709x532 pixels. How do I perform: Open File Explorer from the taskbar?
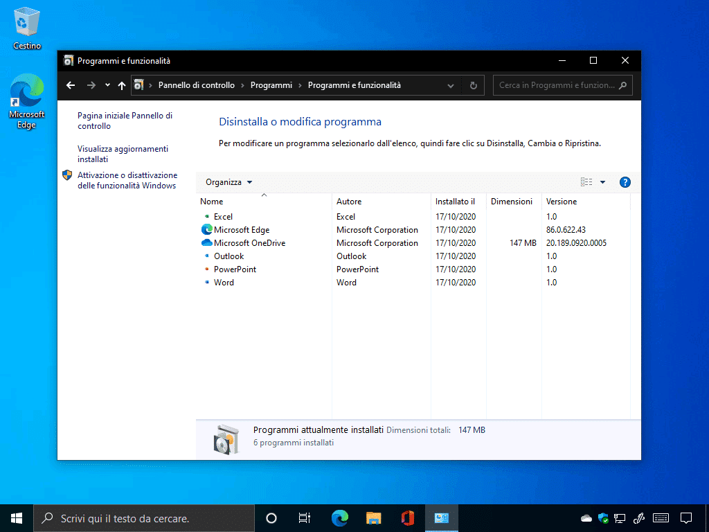click(373, 517)
